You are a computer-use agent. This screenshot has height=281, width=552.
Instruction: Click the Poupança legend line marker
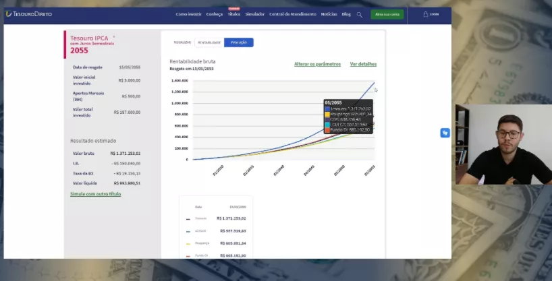click(x=188, y=244)
